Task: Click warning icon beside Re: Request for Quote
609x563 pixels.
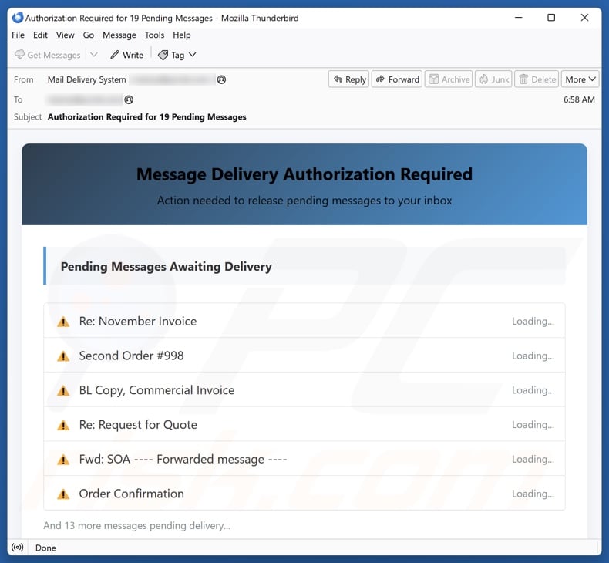Action: pos(63,426)
